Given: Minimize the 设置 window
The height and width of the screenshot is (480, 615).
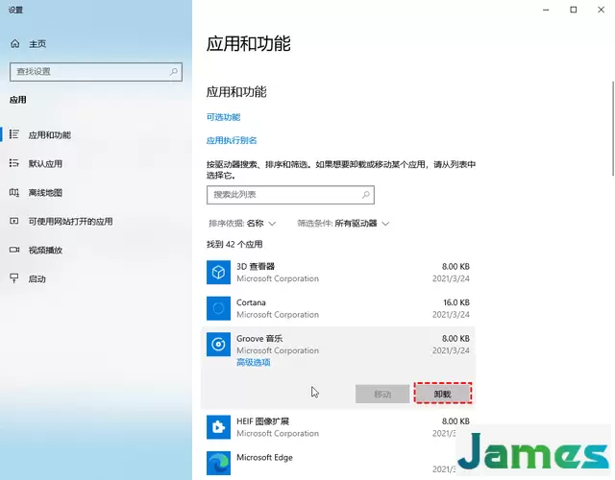Looking at the screenshot, I should (546, 10).
